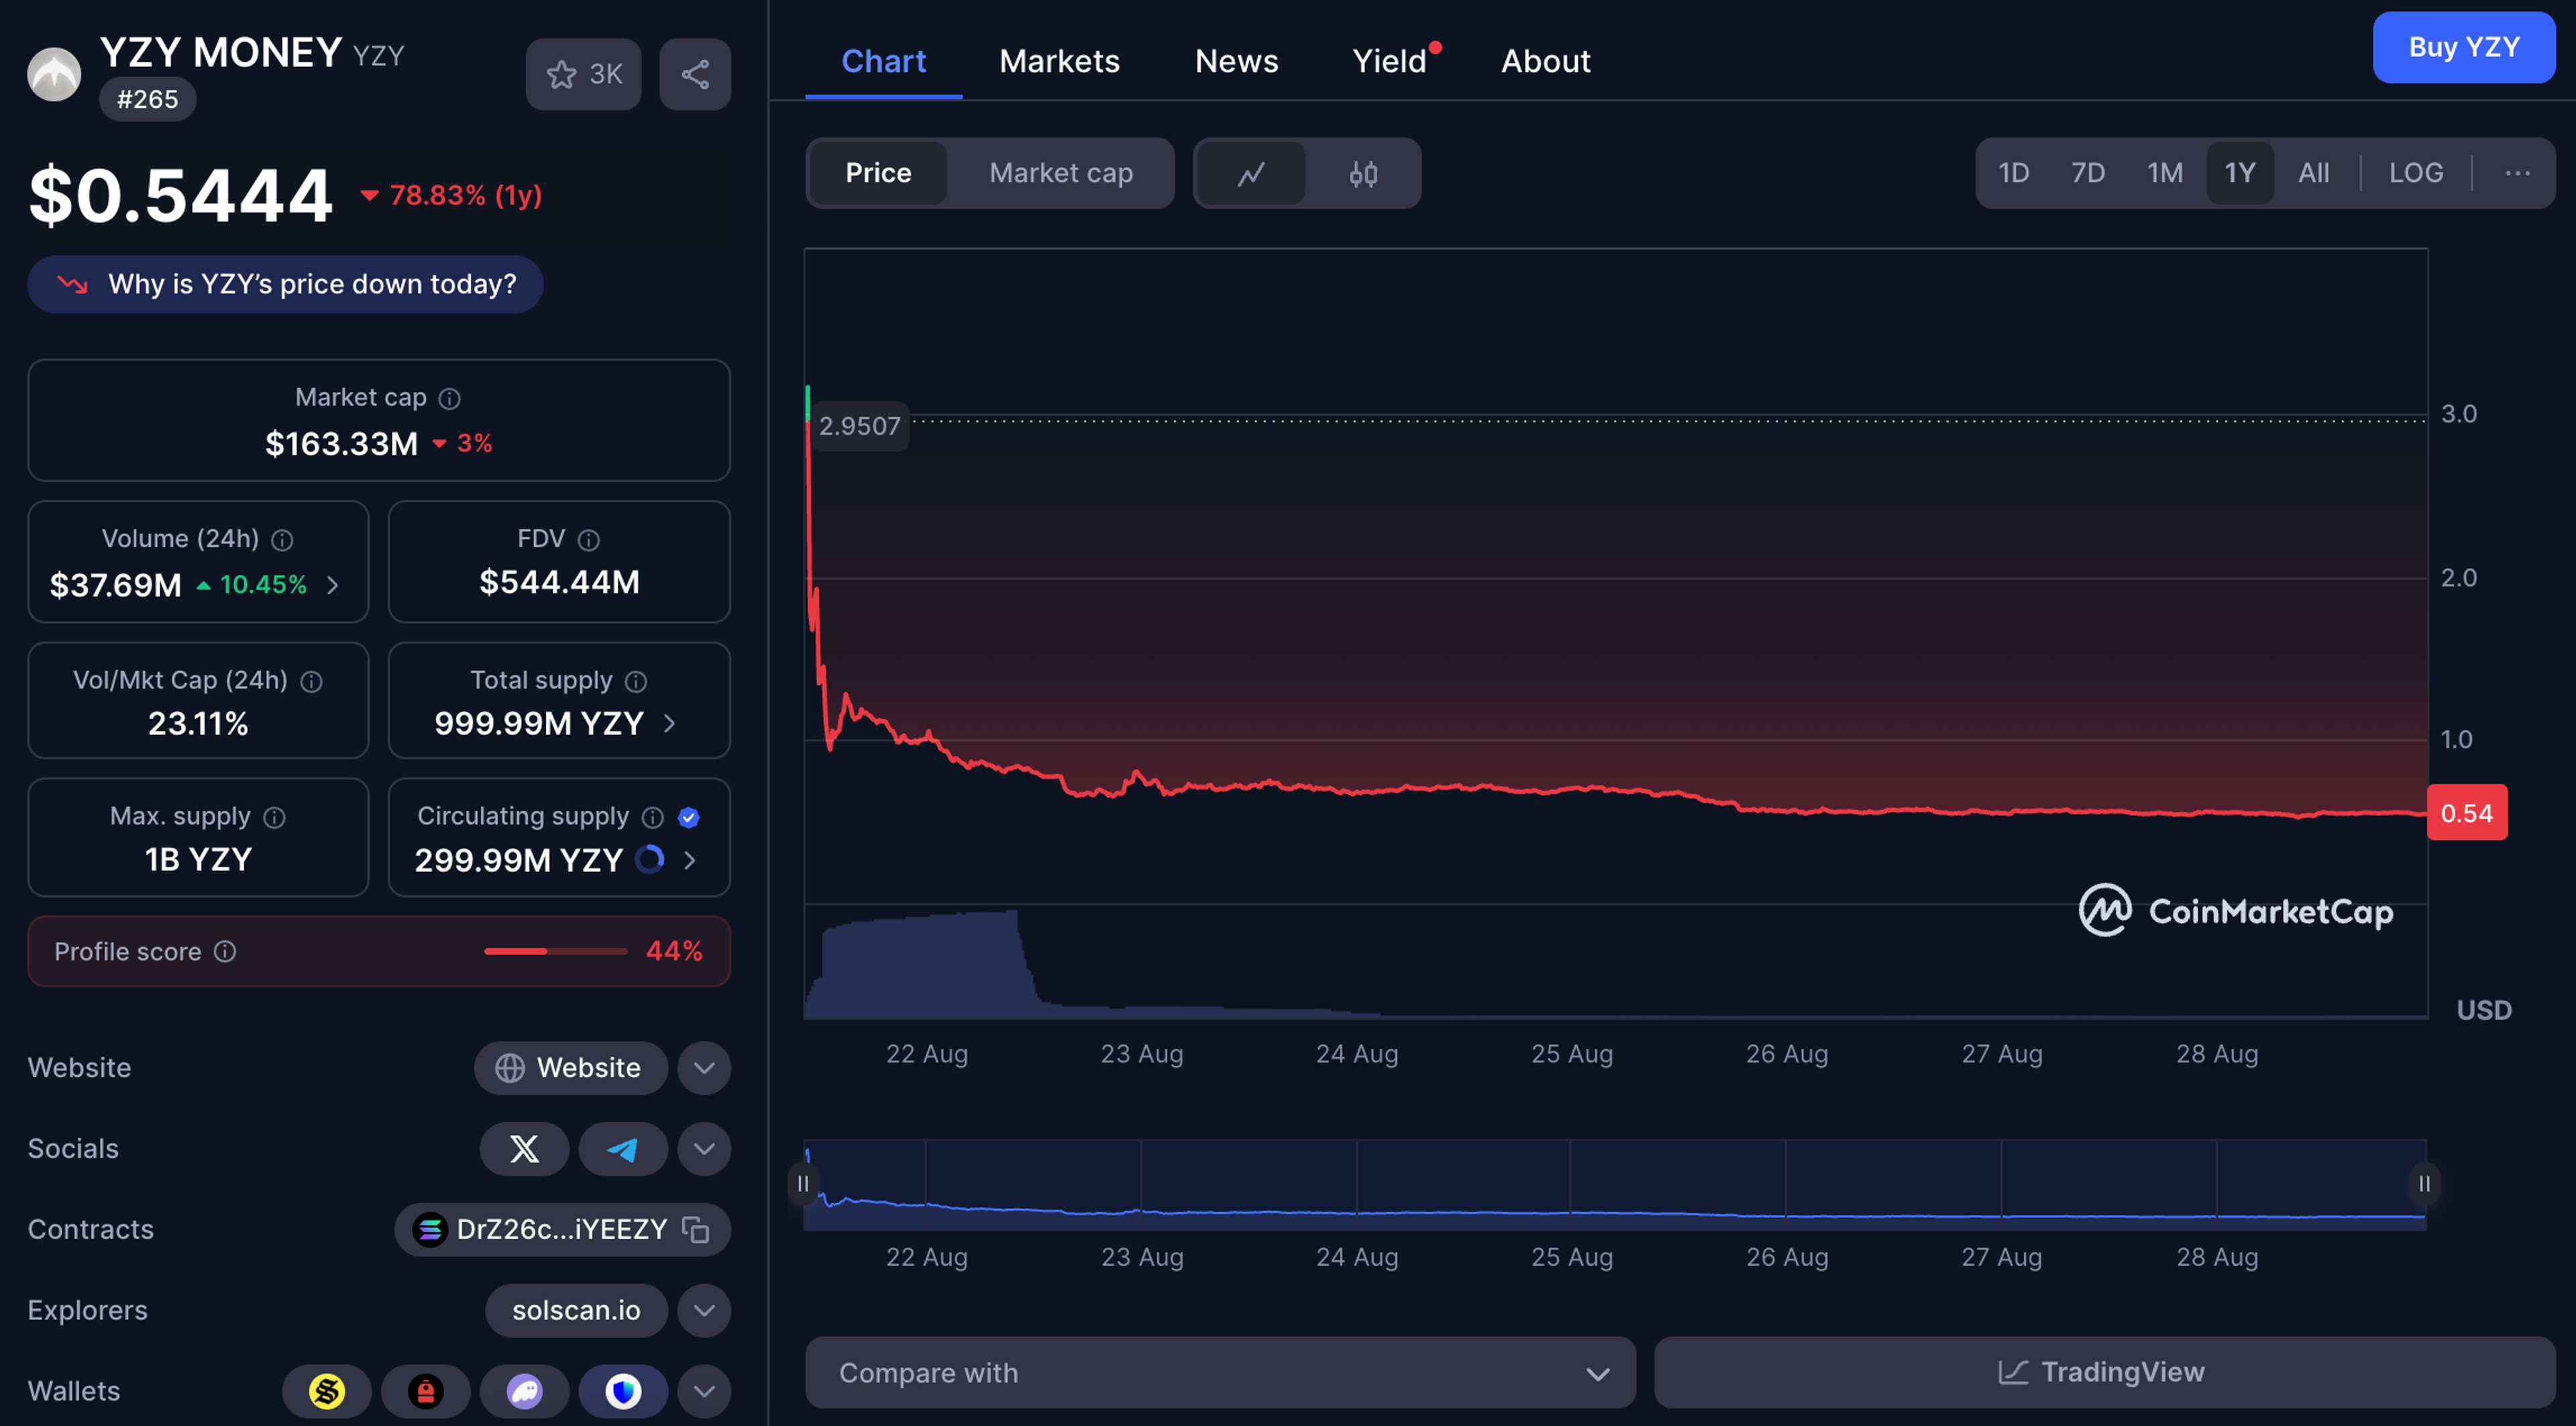The height and width of the screenshot is (1426, 2576).
Task: Set chart range to All
Action: coord(2314,173)
